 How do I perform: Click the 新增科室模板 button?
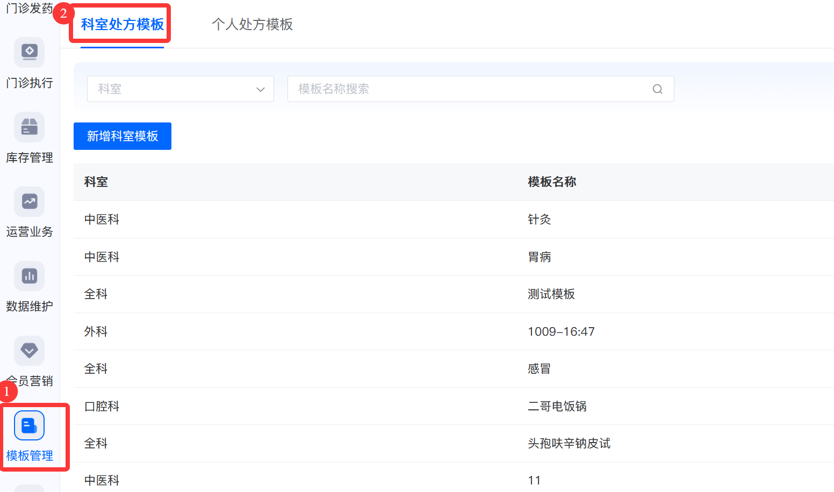(123, 136)
